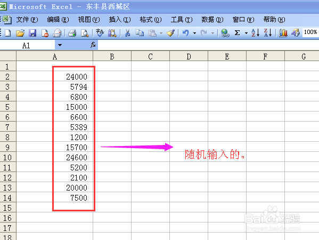
Task: Click the Research binoculars icon
Action: point(112,33)
